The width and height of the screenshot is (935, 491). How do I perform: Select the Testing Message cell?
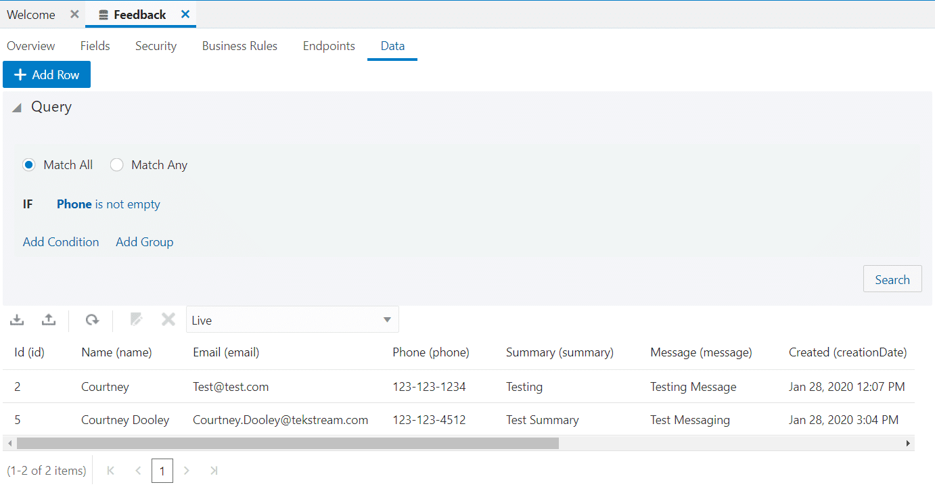point(693,387)
